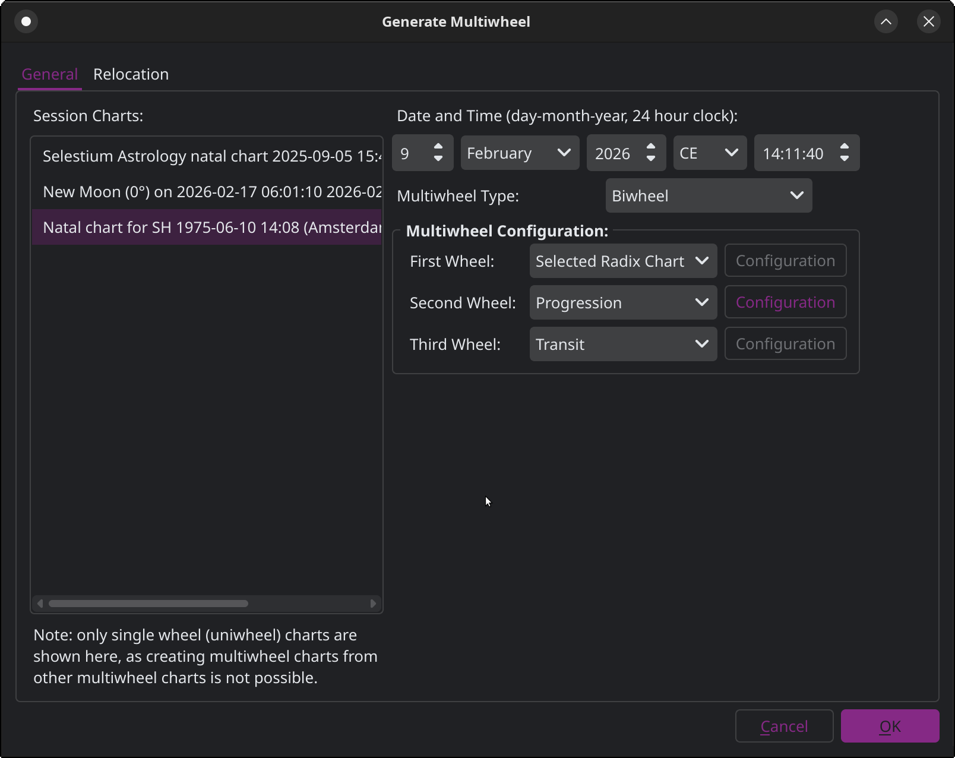Open the Multiwheel Type Biwheel dropdown

tap(708, 196)
